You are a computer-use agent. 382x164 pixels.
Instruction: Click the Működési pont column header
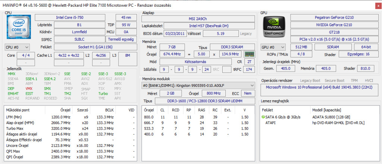click(x=25, y=110)
